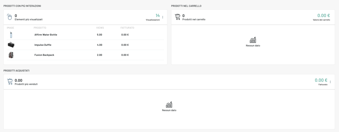Open the three-dot menu next to Fatturato total

(330, 82)
